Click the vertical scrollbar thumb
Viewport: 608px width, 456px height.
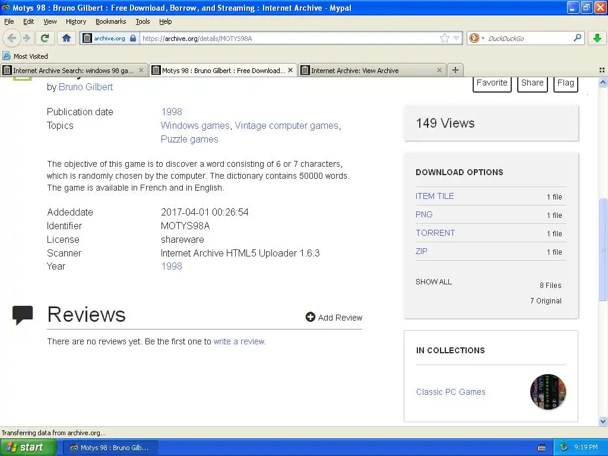pos(603,249)
